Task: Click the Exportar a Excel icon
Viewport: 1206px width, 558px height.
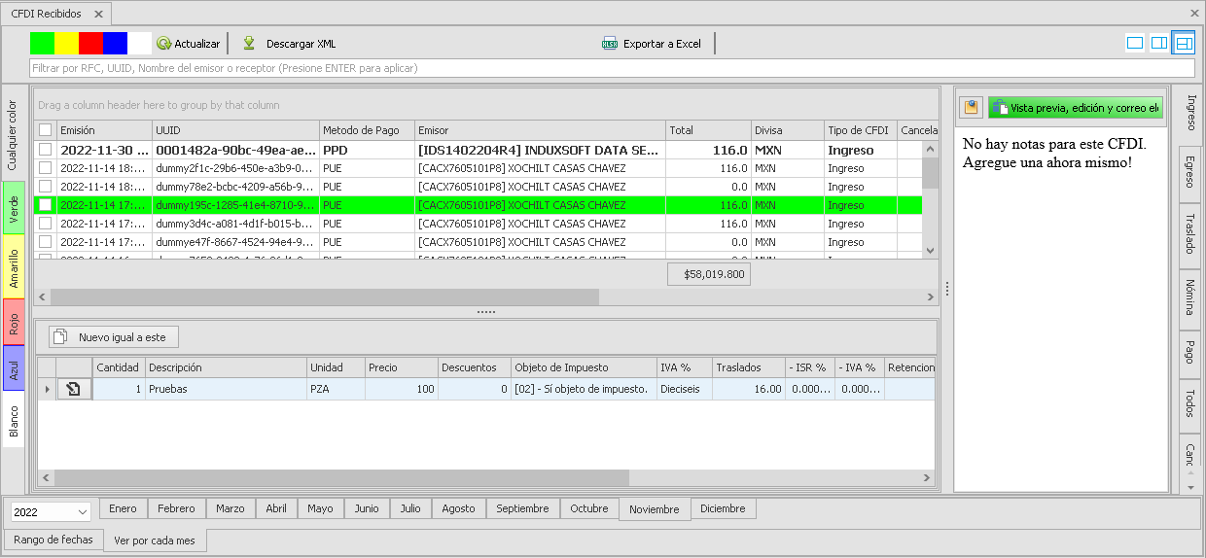Action: pyautogui.click(x=610, y=44)
